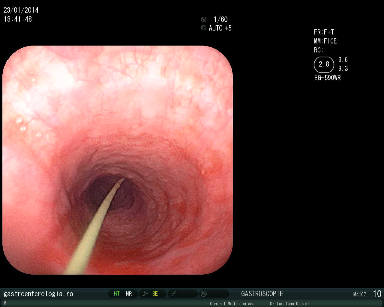Click the GASTROSCOPIE procedure label
This screenshot has width=384, height=307.
coord(262,294)
